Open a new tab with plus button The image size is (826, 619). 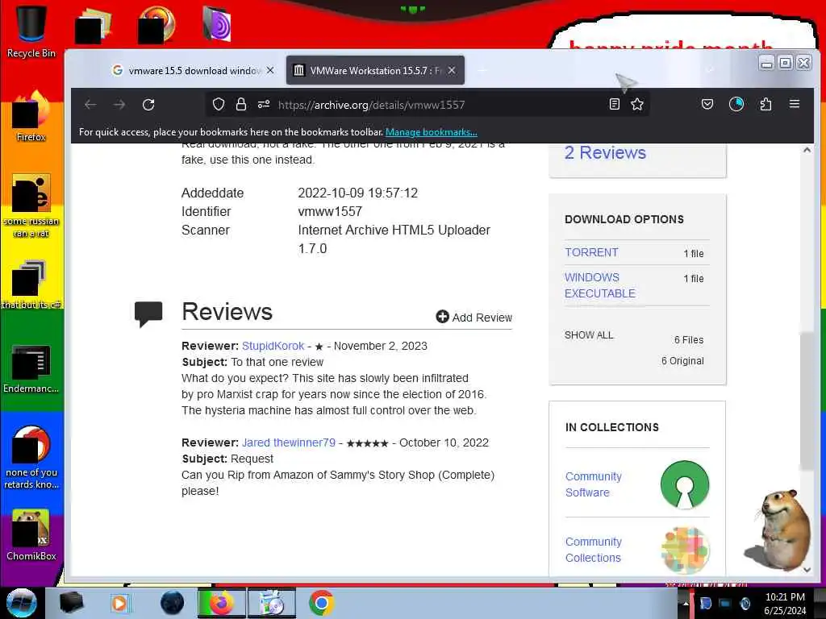(x=482, y=71)
